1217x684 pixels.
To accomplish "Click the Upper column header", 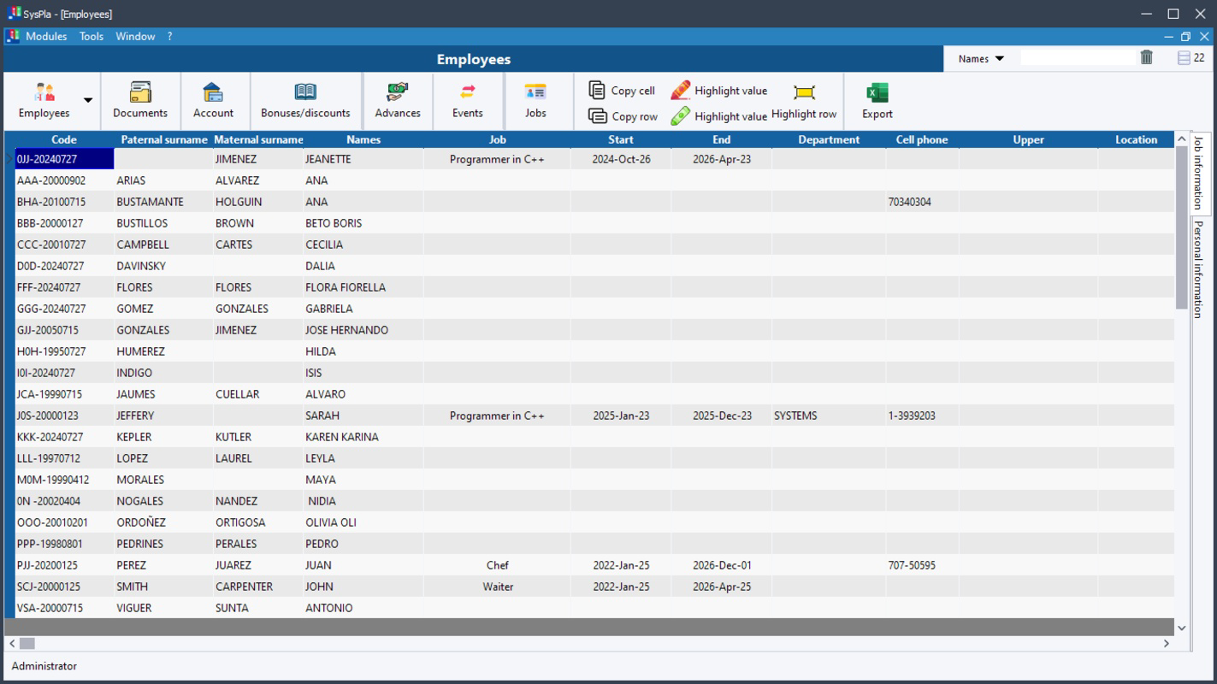I will (1028, 139).
